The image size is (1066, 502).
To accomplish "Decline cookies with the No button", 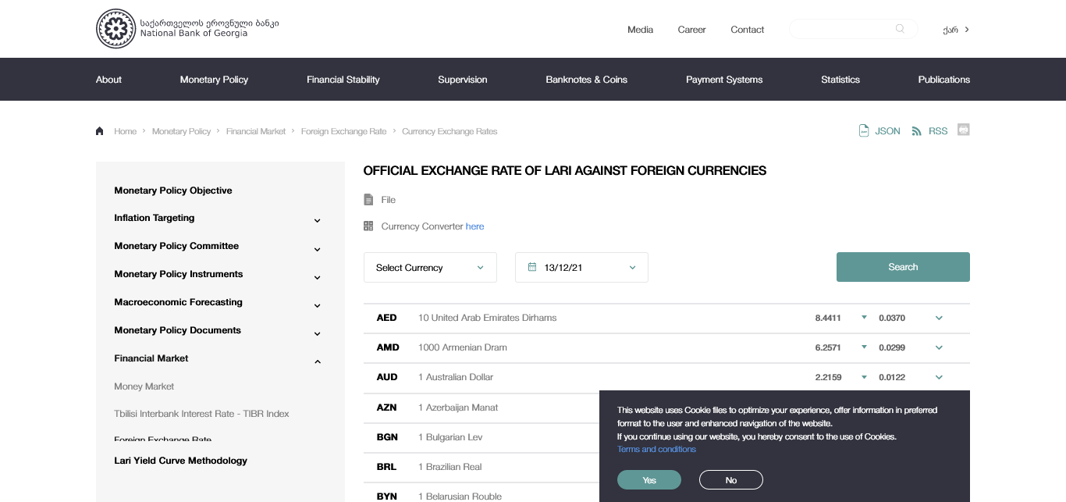I will [x=730, y=480].
